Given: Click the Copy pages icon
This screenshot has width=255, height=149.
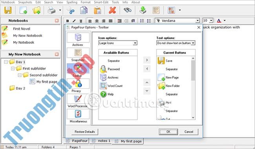Looking at the screenshot, I should tap(84, 10).
